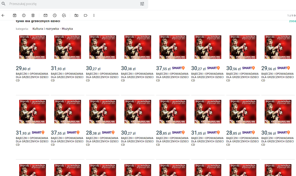Add the email to Tasks
296x176 pixels.
pyautogui.click(x=64, y=15)
